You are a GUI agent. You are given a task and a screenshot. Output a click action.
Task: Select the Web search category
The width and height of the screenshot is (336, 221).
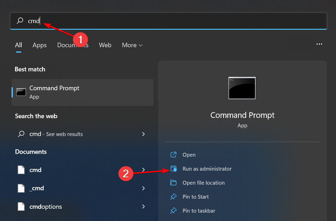pyautogui.click(x=105, y=45)
